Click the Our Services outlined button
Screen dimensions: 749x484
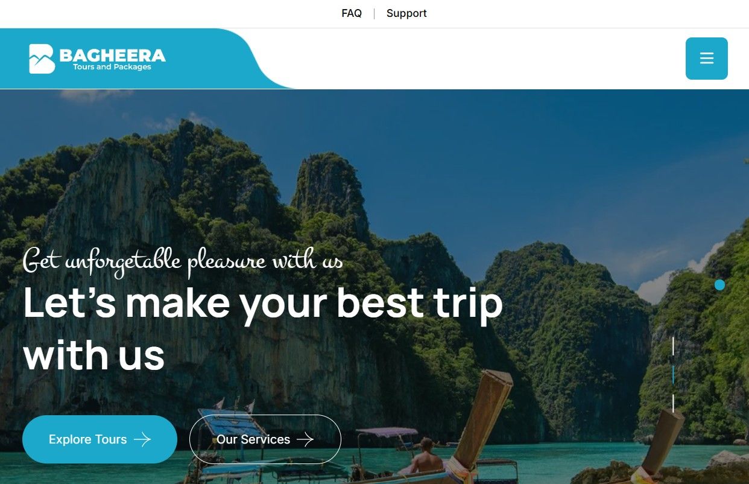tap(265, 439)
